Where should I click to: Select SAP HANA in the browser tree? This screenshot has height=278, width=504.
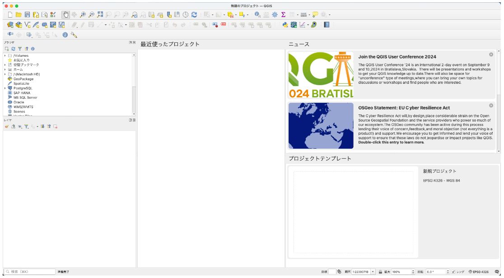22,93
